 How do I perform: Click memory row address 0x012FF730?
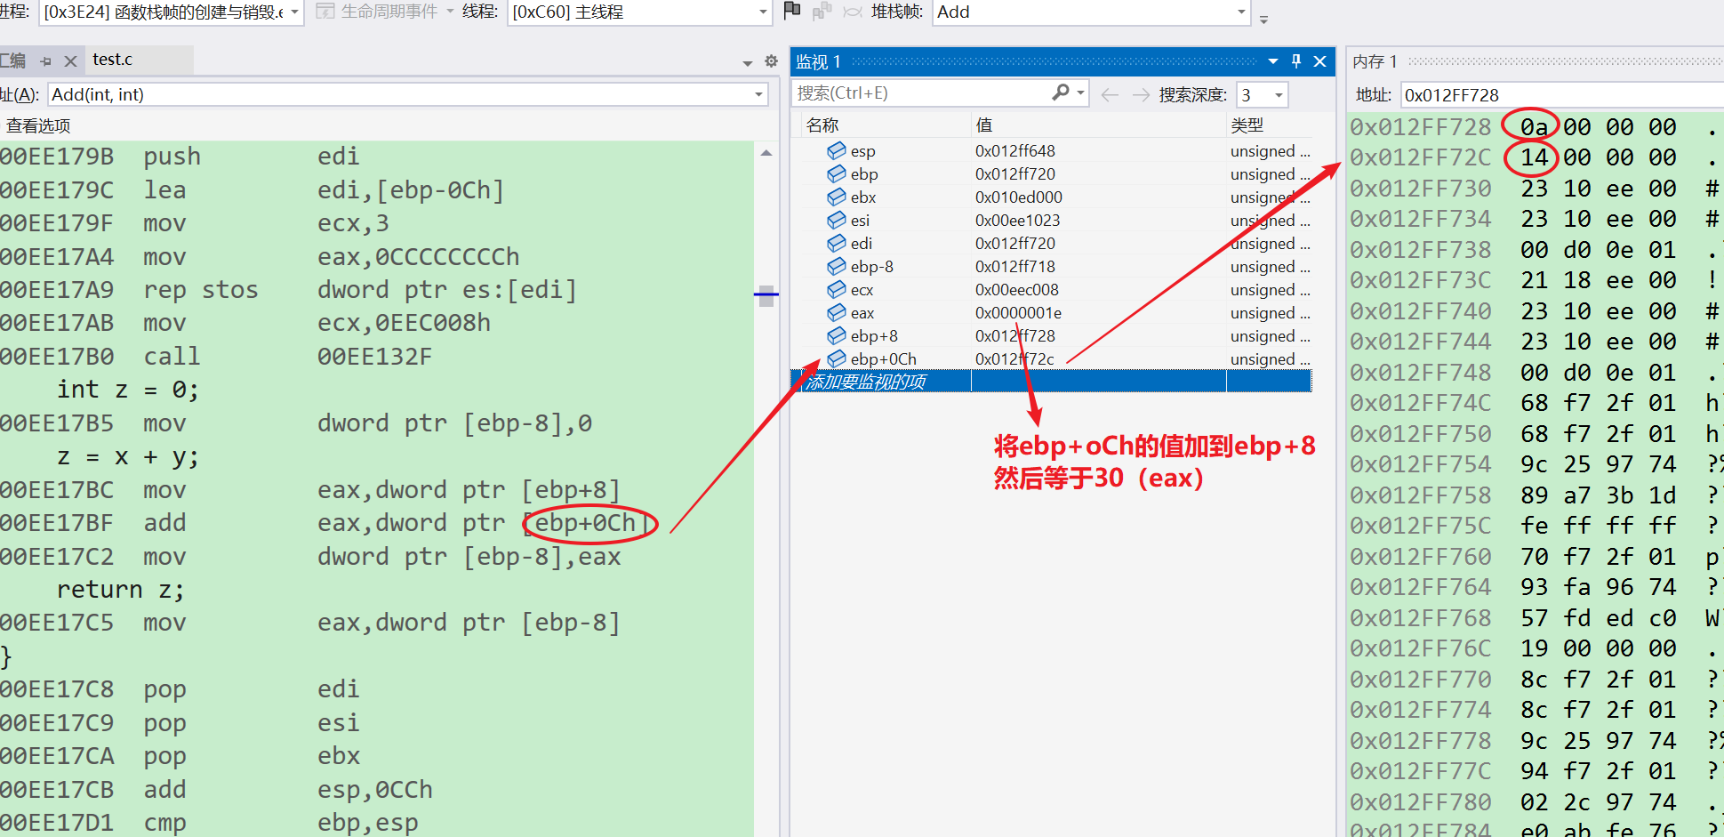[1421, 189]
